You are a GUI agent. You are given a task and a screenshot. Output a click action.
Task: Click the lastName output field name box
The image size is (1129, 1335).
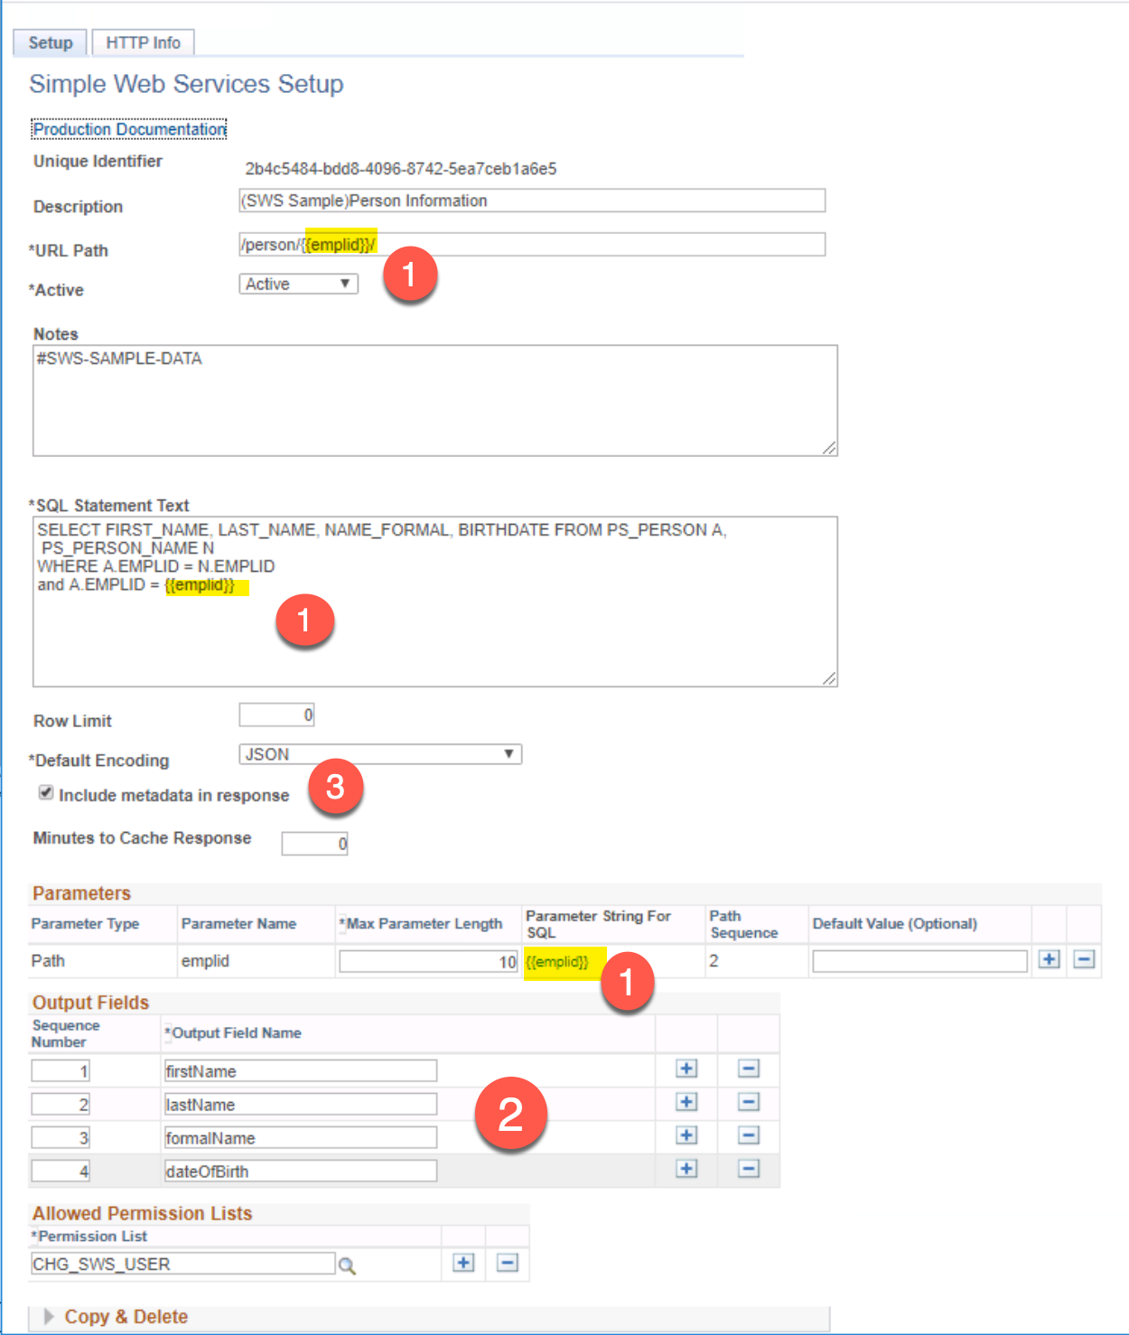[301, 1105]
